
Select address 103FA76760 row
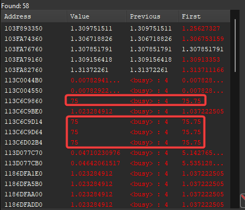[x=115, y=49]
